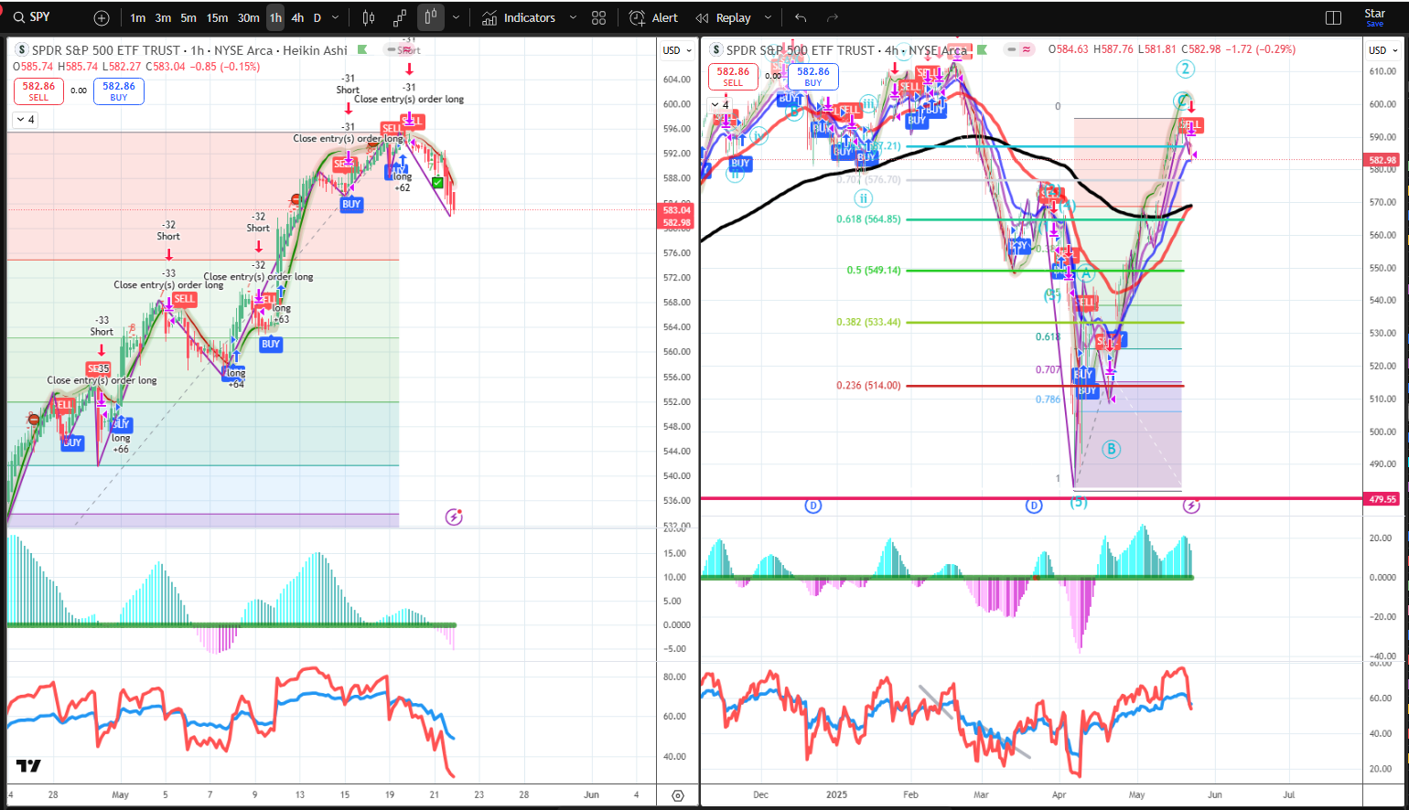Collapse the 4-indicator legend on the 1h chart

pos(25,120)
